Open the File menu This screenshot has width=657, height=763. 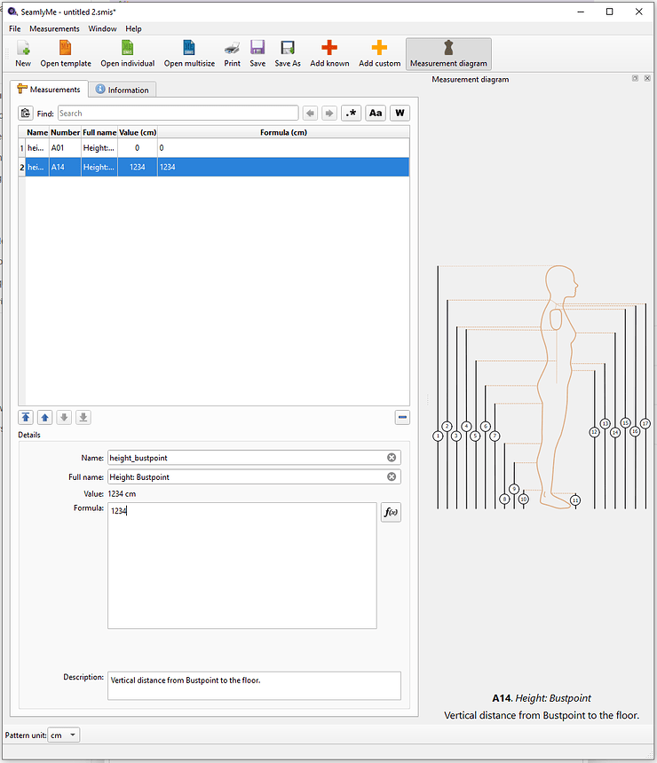point(14,28)
